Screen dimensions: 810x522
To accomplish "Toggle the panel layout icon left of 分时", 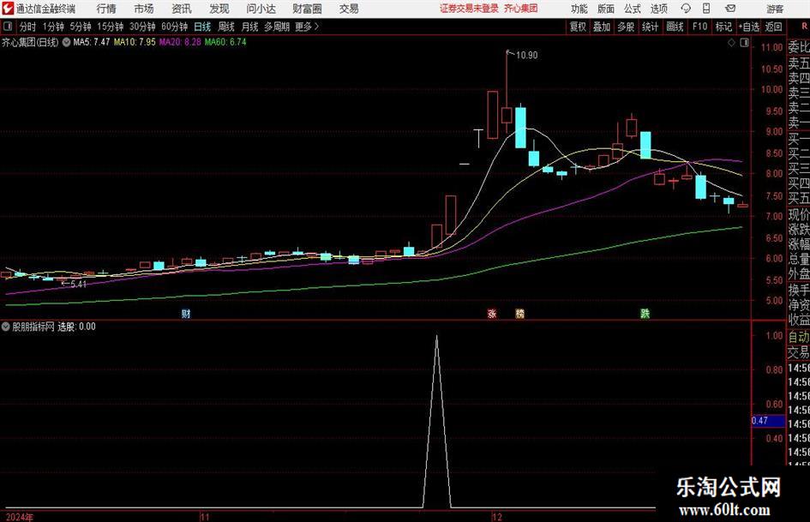I will 8,27.
